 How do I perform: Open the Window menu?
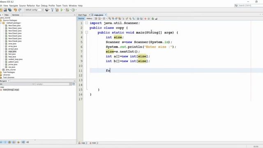click(73, 5)
